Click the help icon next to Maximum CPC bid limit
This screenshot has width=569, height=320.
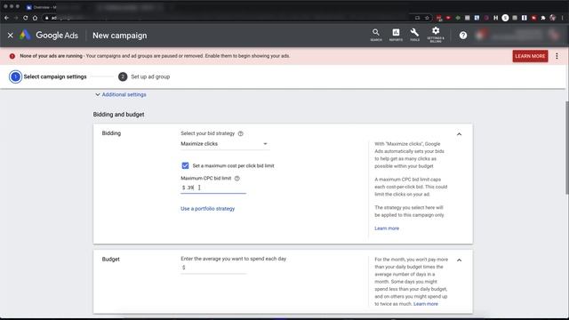(x=237, y=178)
